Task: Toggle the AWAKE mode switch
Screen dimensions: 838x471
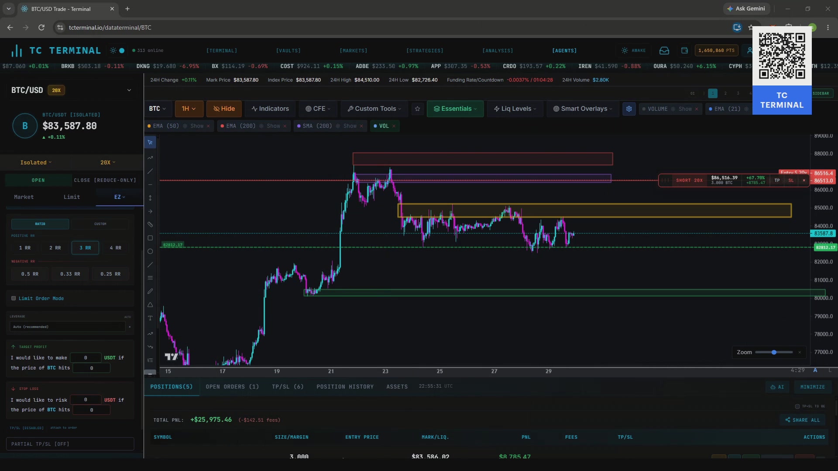Action: click(x=633, y=51)
